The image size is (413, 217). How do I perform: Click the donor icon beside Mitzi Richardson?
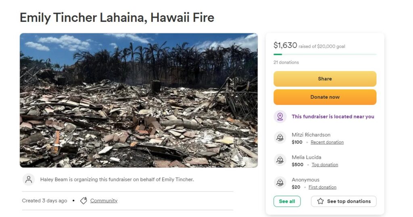pyautogui.click(x=280, y=138)
